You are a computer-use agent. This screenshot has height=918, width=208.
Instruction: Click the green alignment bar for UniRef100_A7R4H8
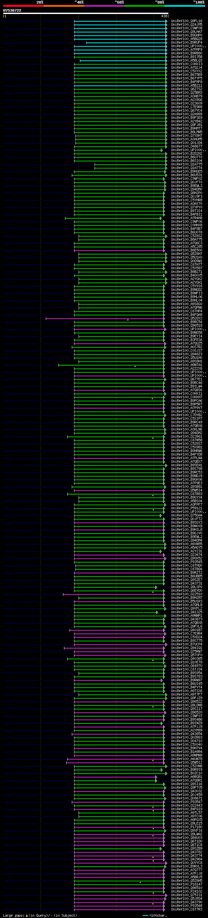point(113,218)
